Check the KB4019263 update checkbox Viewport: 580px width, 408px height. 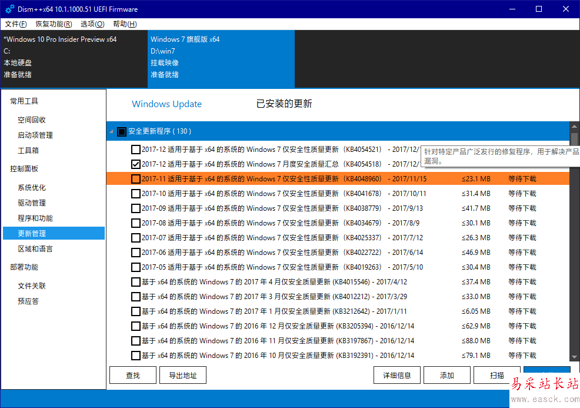pos(136,267)
